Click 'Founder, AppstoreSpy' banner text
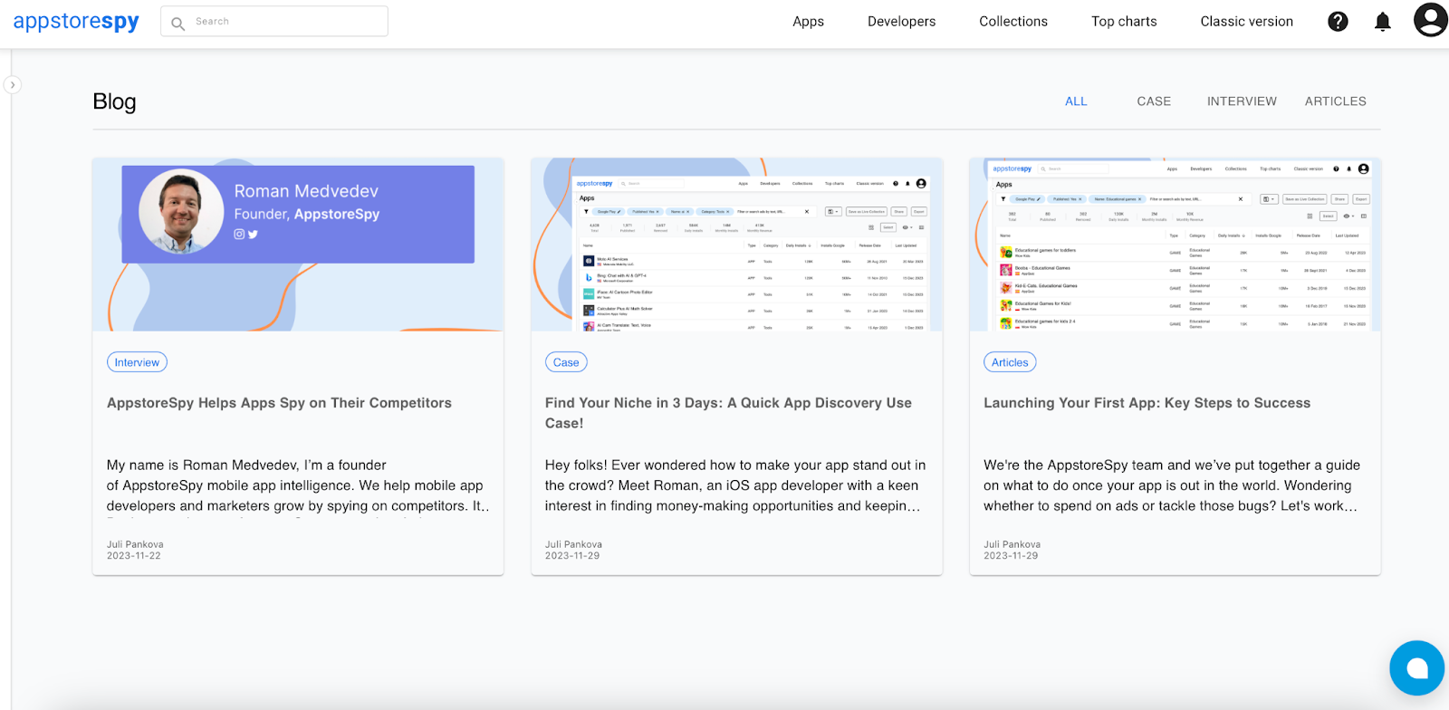 click(307, 214)
